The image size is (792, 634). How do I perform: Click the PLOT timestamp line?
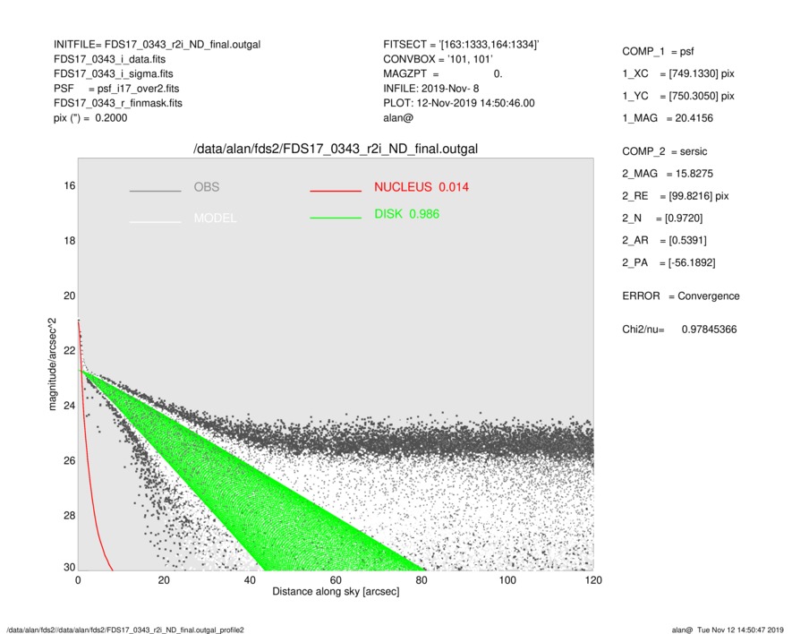(458, 103)
